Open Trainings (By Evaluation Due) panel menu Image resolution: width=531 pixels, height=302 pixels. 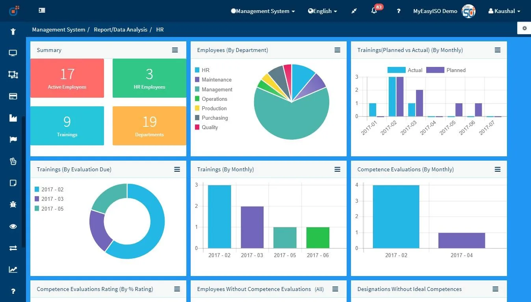tap(177, 169)
